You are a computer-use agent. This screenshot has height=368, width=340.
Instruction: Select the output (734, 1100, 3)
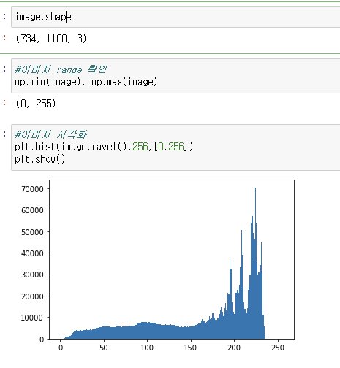click(51, 39)
